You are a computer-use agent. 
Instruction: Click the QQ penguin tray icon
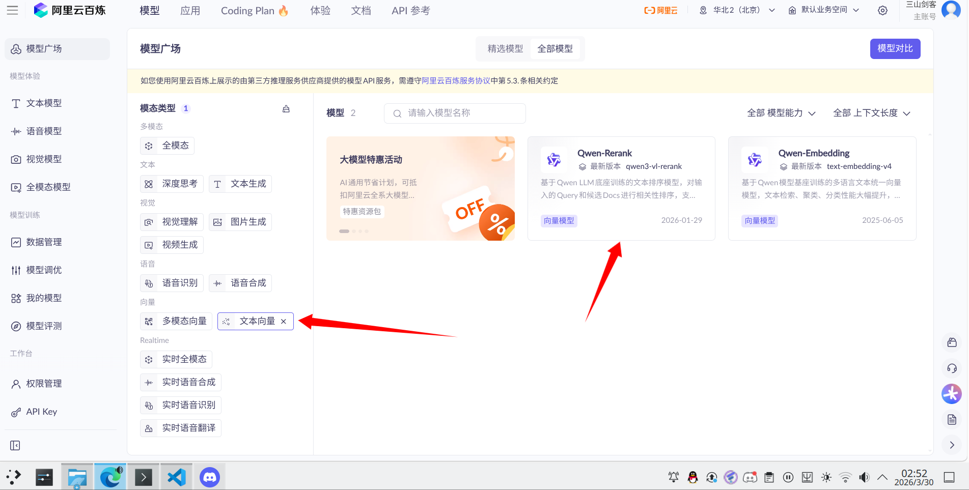click(x=693, y=477)
